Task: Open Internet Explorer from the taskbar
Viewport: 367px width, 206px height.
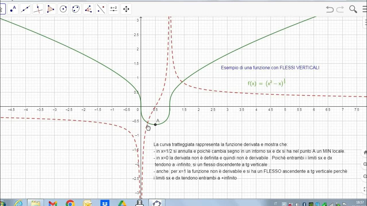Action: click(x=19, y=203)
